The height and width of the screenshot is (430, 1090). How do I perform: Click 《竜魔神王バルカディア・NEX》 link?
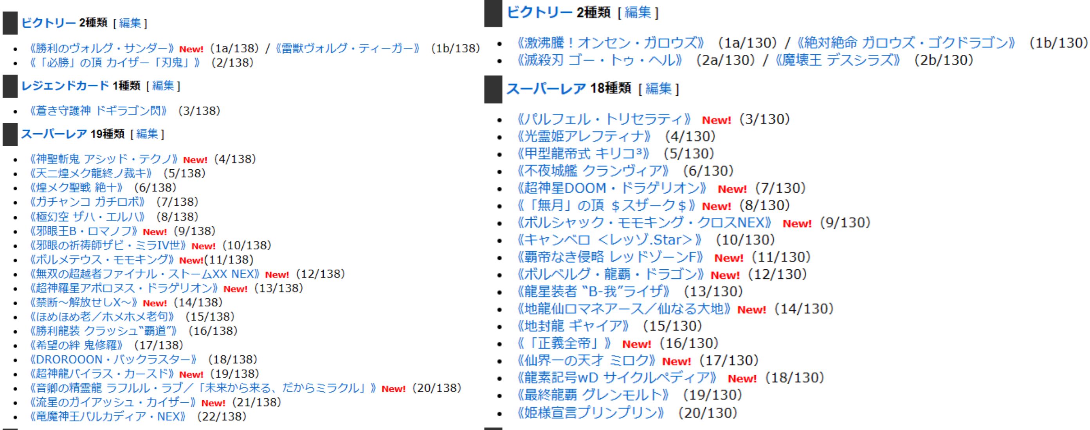click(108, 416)
